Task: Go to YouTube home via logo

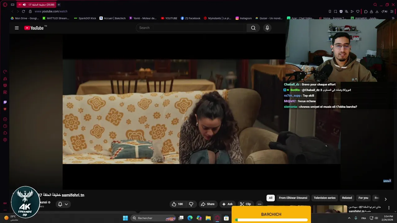Action: (x=34, y=28)
